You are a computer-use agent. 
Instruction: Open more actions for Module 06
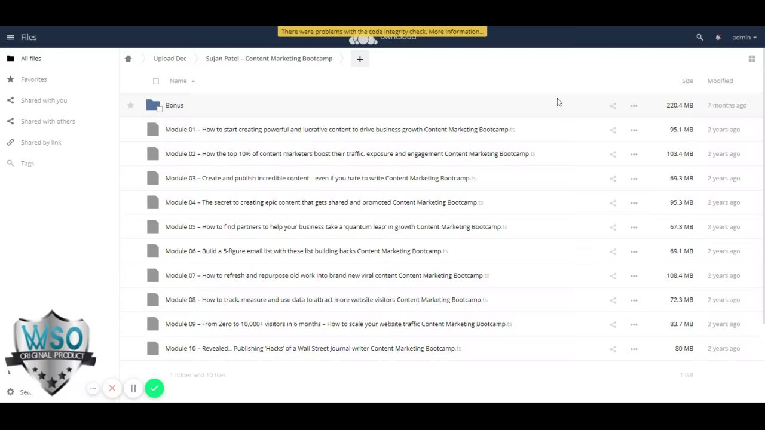pyautogui.click(x=634, y=251)
